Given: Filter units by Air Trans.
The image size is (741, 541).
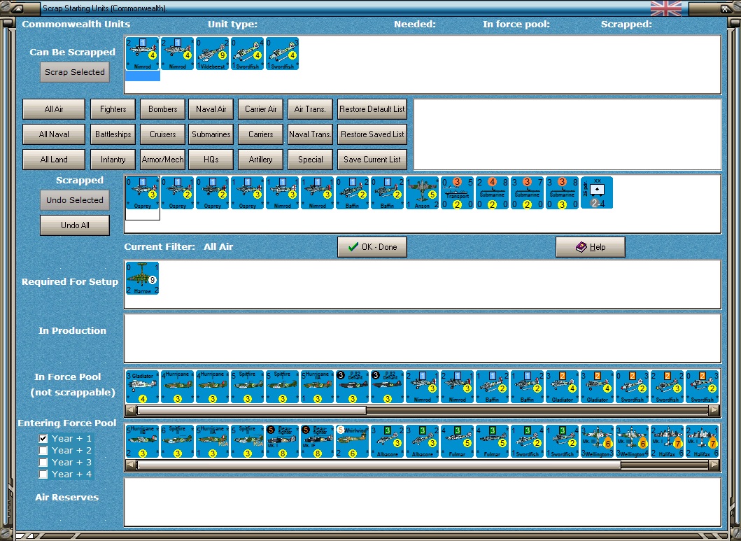Looking at the screenshot, I should point(310,109).
